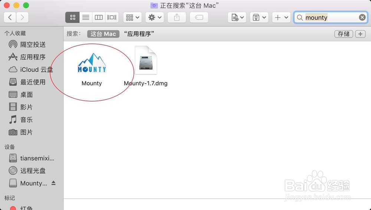Click the magnifier icon in search field
Image resolution: width=371 pixels, height=210 pixels.
(x=300, y=17)
